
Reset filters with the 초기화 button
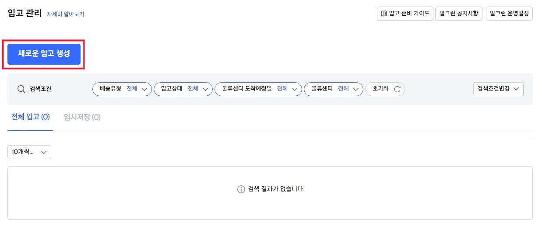click(385, 89)
